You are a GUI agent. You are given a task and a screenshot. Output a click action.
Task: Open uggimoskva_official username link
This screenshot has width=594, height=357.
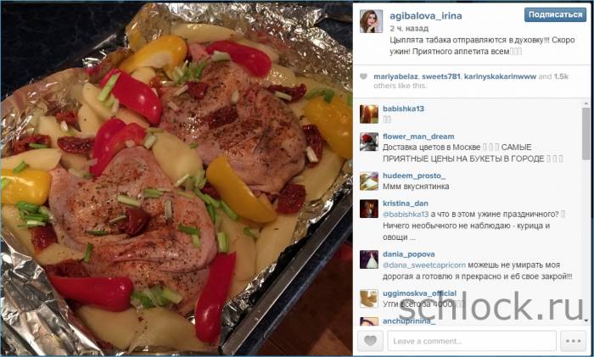[x=419, y=293]
